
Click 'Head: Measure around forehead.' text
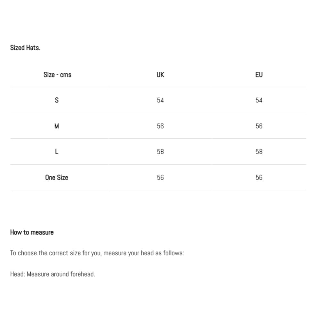pos(53,274)
